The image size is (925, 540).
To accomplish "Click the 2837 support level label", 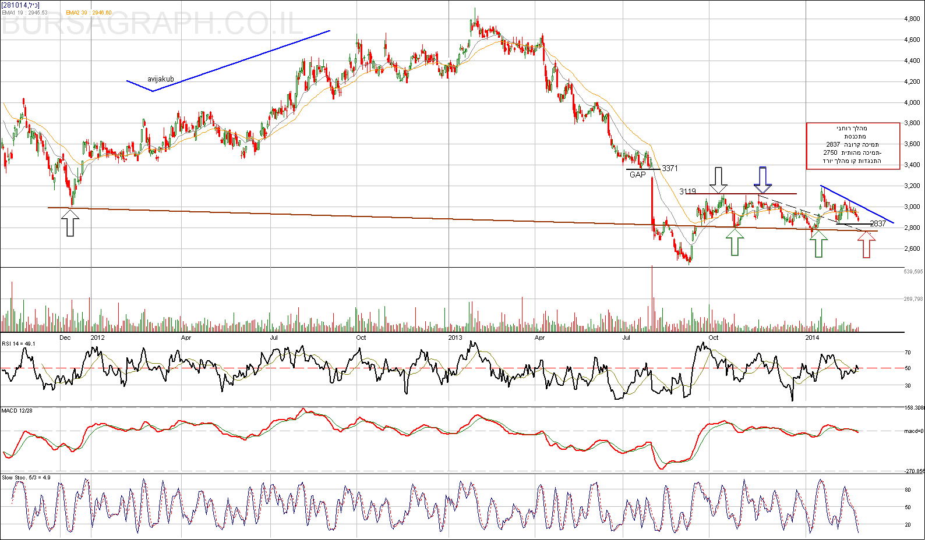I will [x=877, y=223].
